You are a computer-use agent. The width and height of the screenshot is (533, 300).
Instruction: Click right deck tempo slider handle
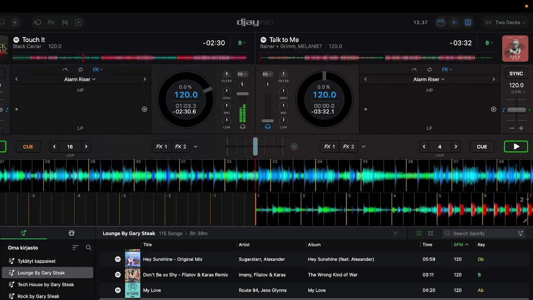(516, 110)
